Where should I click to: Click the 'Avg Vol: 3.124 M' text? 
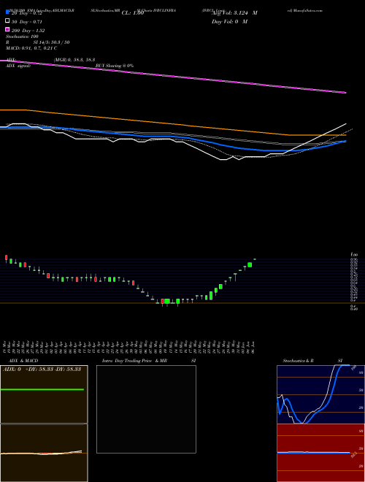pos(234,13)
